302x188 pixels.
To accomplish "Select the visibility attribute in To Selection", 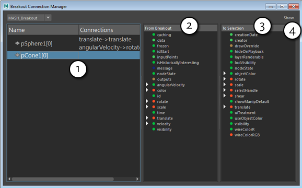I will click(242, 124).
